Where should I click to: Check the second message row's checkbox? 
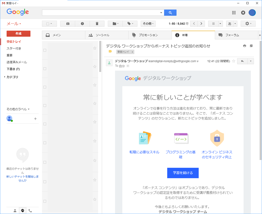pyautogui.click(x=45, y=69)
